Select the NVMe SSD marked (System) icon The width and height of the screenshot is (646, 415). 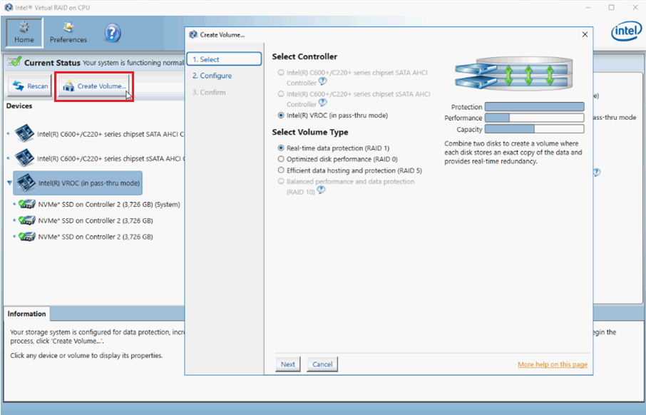[x=27, y=204]
